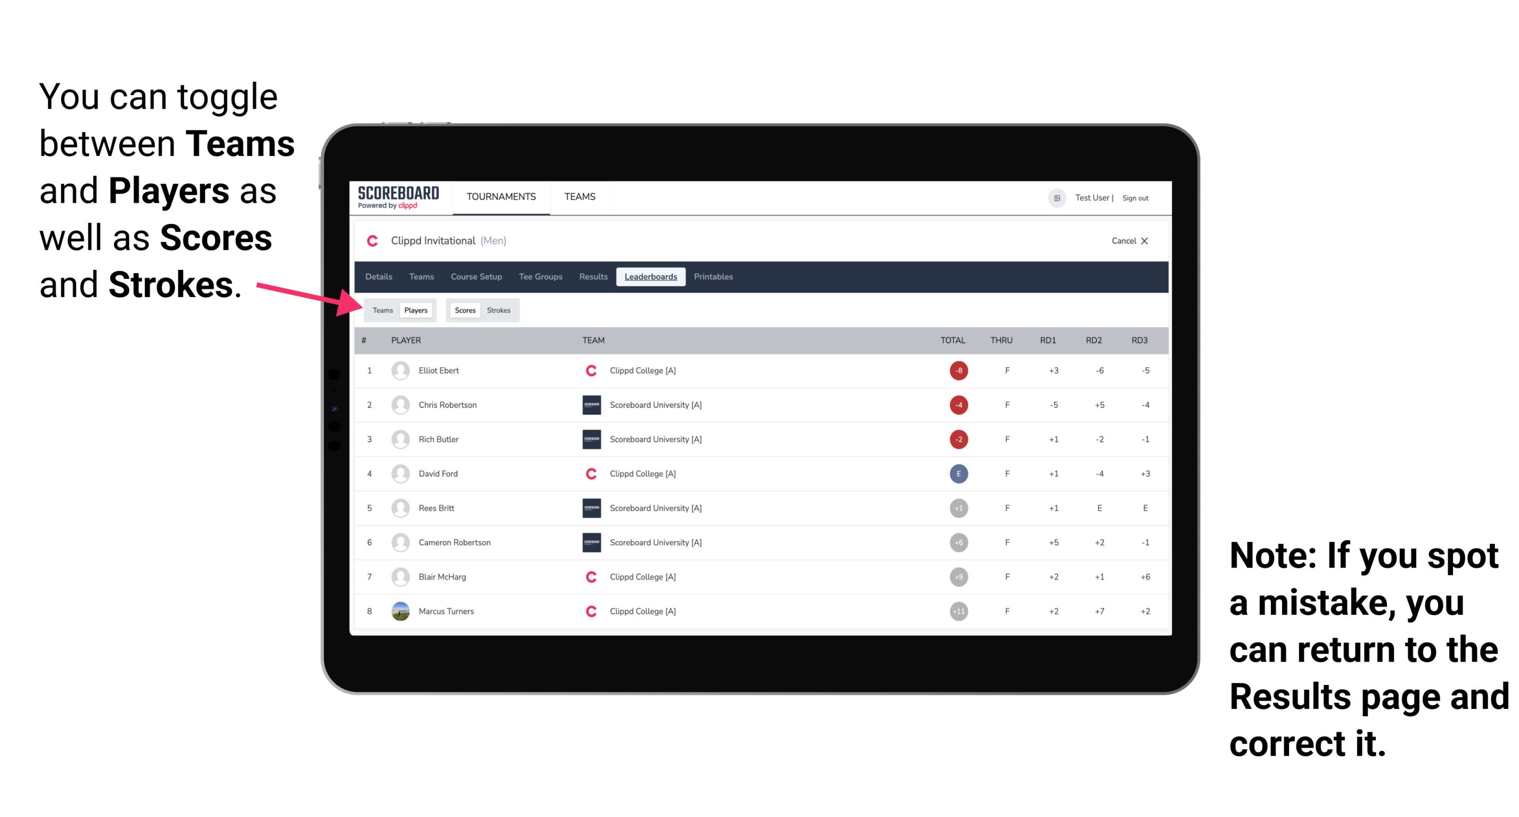The width and height of the screenshot is (1519, 817).
Task: Click the player avatar icon for Elliot Ebert
Action: (399, 370)
